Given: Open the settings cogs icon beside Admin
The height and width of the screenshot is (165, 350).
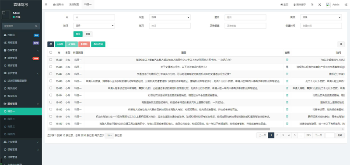Looking at the screenshot, I should tap(346, 4).
